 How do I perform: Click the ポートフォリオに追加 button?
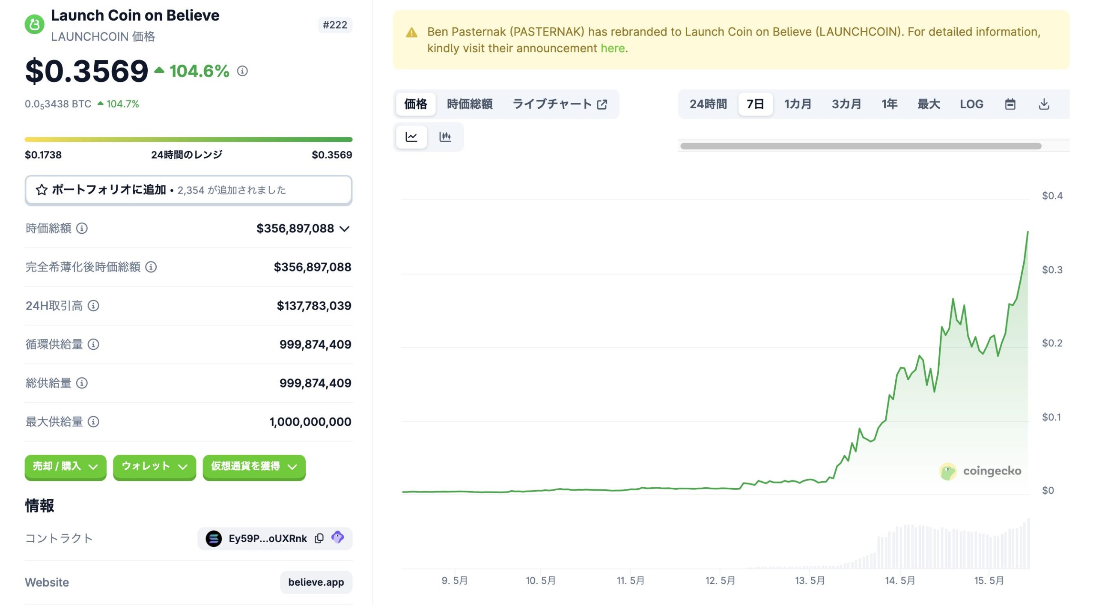tap(188, 190)
